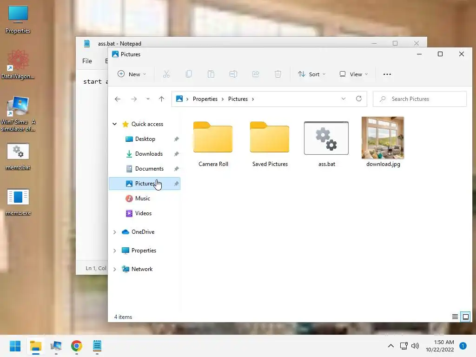Click the Rename icon in toolbar
476x357 pixels.
click(233, 74)
